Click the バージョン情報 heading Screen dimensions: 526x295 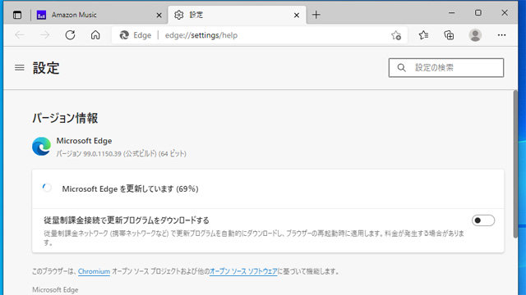point(65,118)
